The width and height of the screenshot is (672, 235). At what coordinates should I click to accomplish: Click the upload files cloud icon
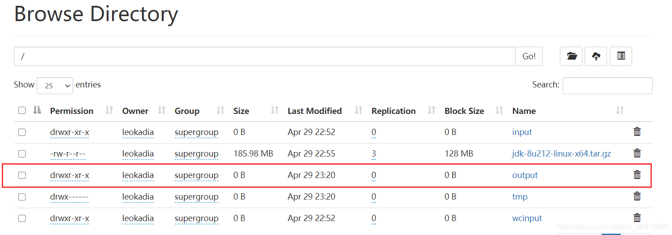pos(596,57)
